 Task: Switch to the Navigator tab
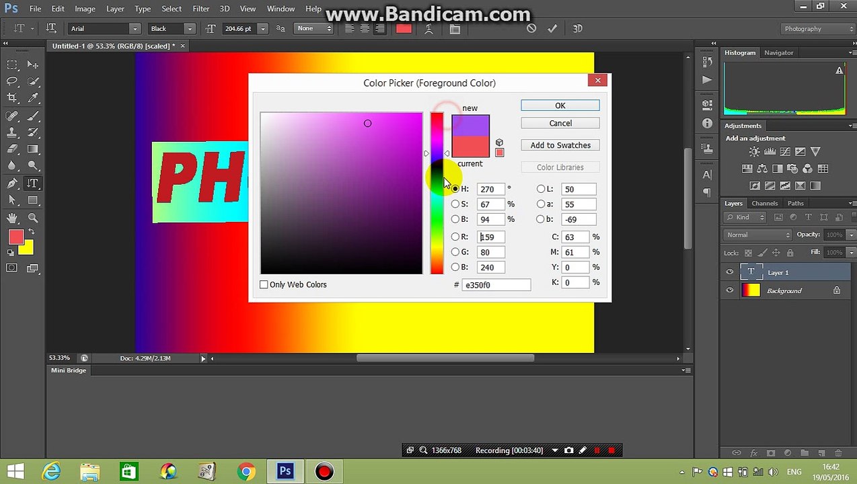click(778, 52)
